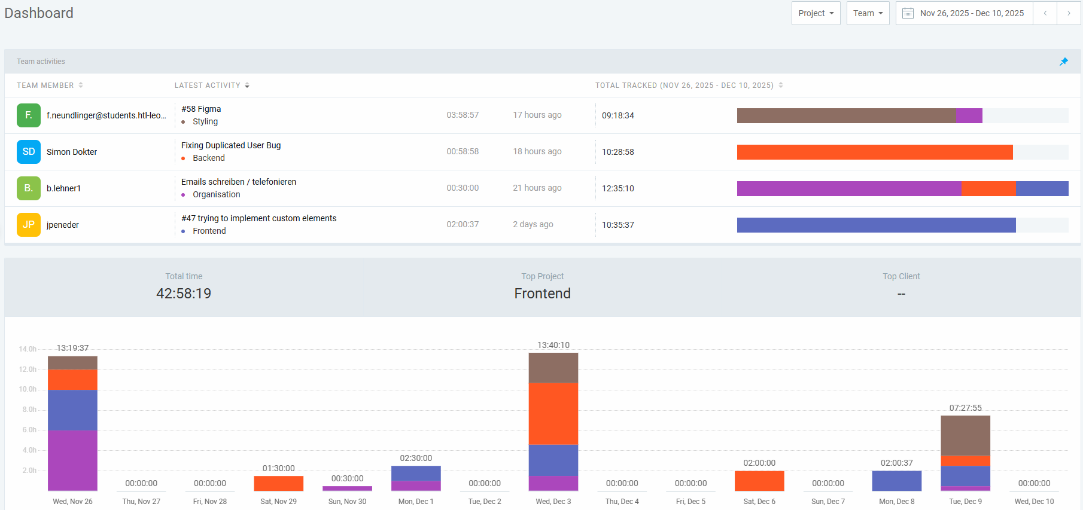Open the '#58 Figma' activity entry
The image size is (1083, 510).
201,109
